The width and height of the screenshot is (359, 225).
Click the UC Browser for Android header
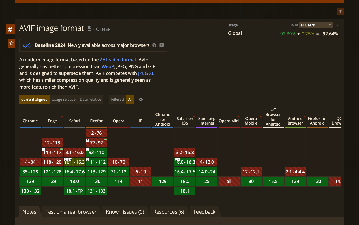[273, 117]
